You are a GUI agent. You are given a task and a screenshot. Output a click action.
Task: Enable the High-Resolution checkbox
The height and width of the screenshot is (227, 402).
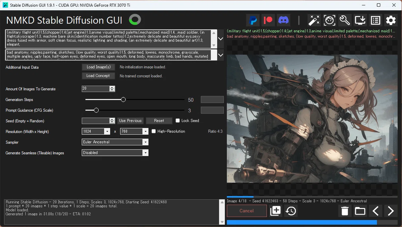pos(154,131)
